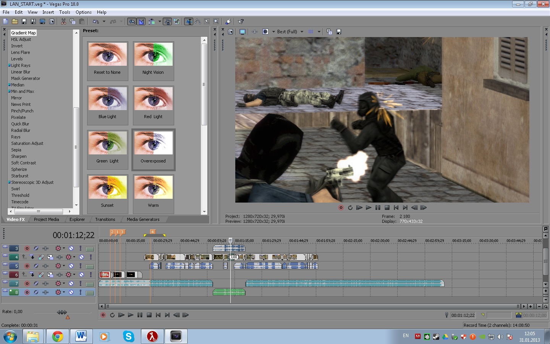Click Record button under video preview
Image resolution: width=550 pixels, height=344 pixels.
coord(341,208)
